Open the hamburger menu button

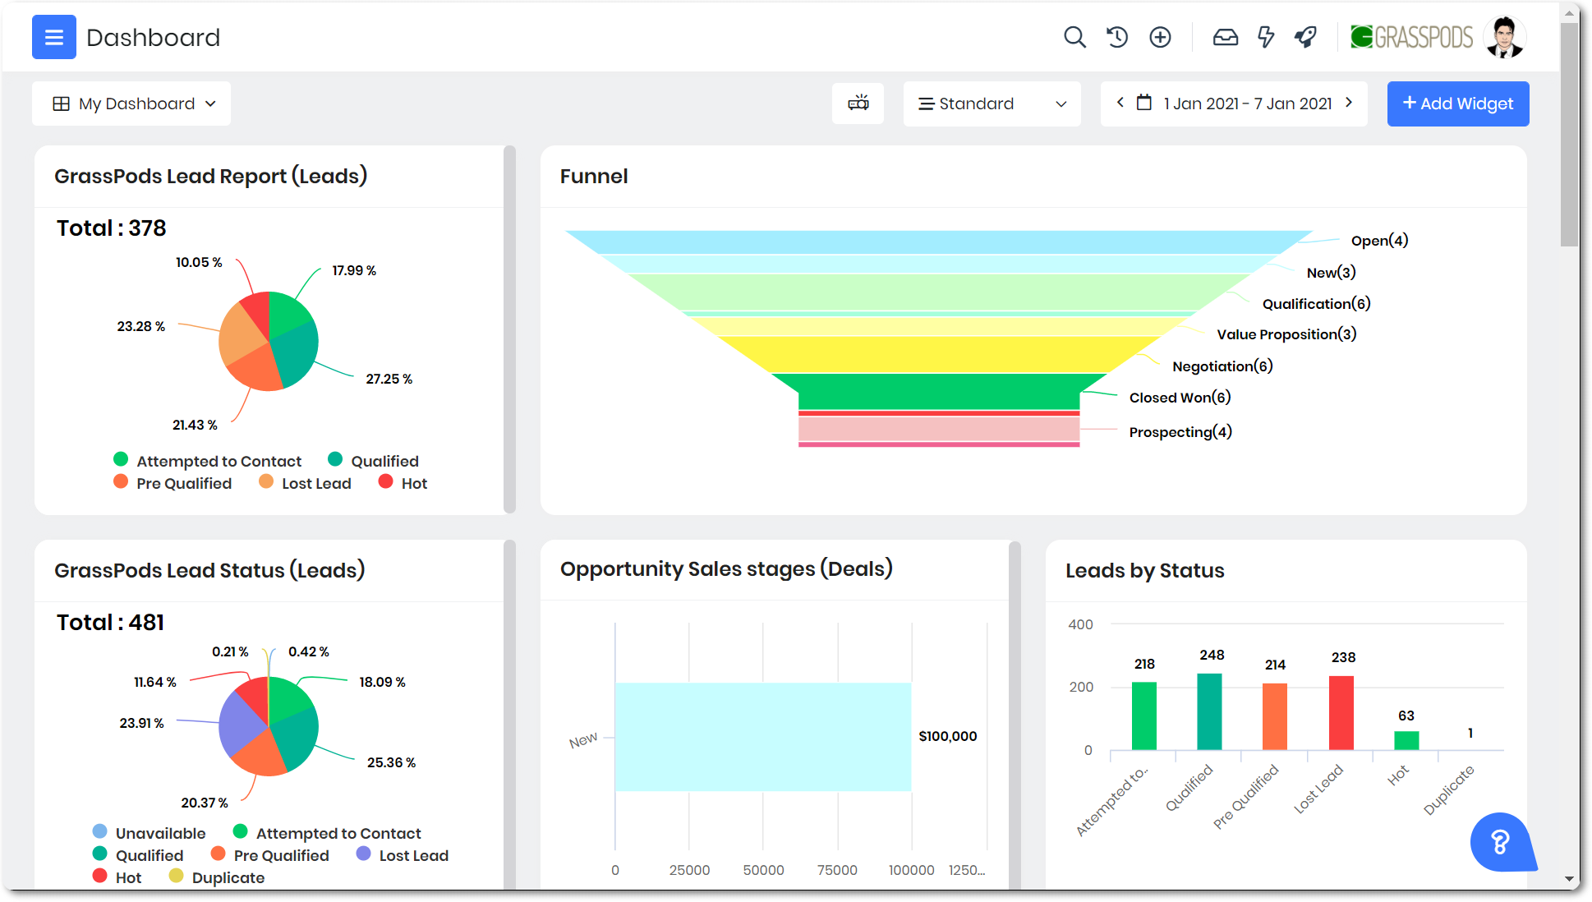tap(53, 37)
